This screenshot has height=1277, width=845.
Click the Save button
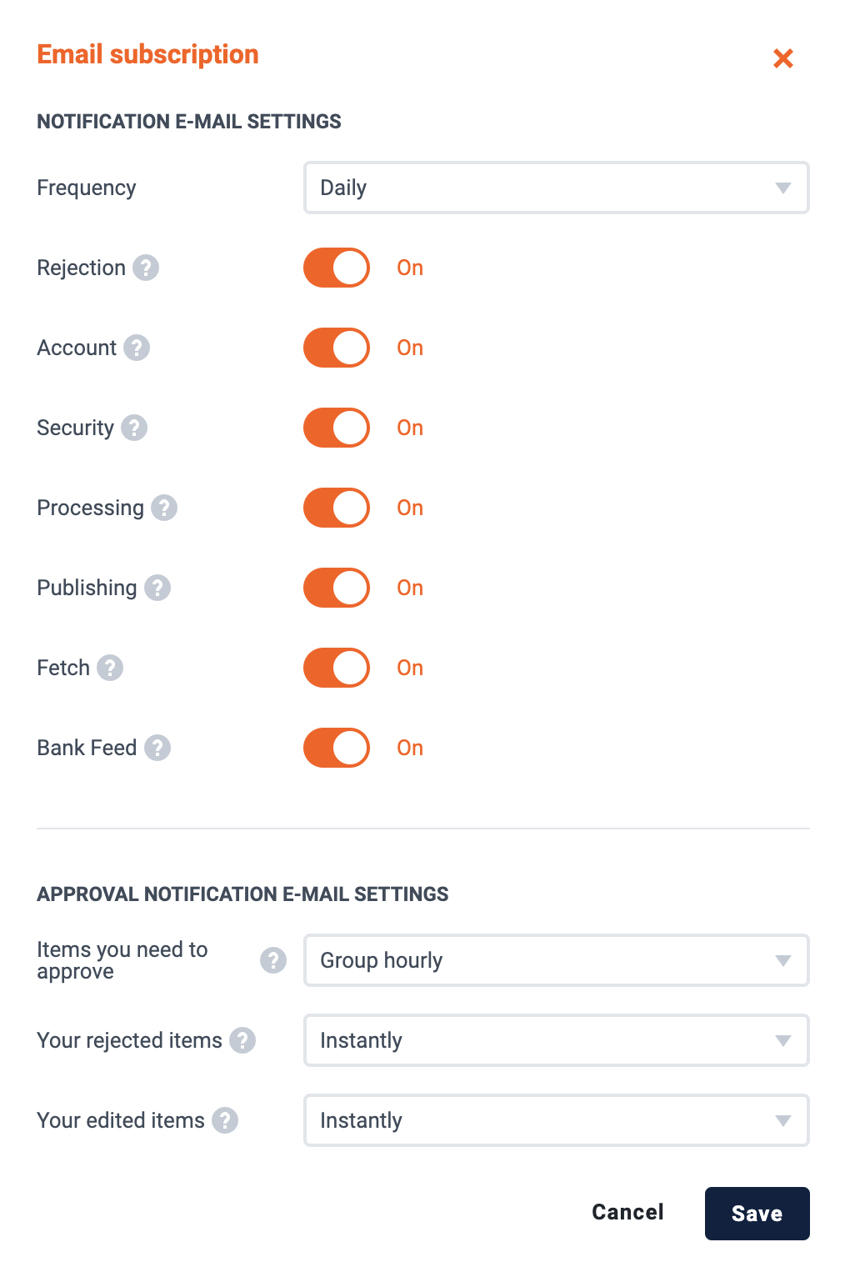757,1214
